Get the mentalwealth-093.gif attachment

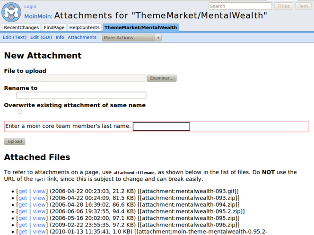pos(23,191)
